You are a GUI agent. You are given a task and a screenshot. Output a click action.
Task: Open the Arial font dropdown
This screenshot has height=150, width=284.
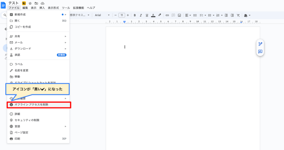102,15
